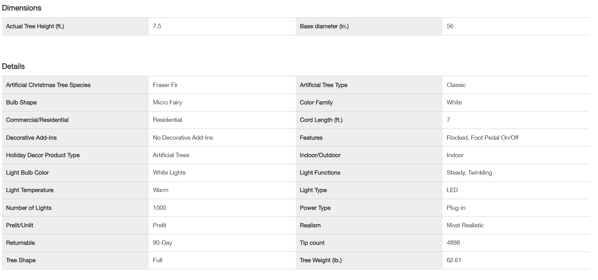Select the Flocked, Foot Pedal On/Off text

[x=482, y=138]
